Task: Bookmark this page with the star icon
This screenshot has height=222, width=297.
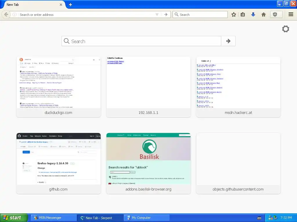Action: pyautogui.click(x=234, y=14)
